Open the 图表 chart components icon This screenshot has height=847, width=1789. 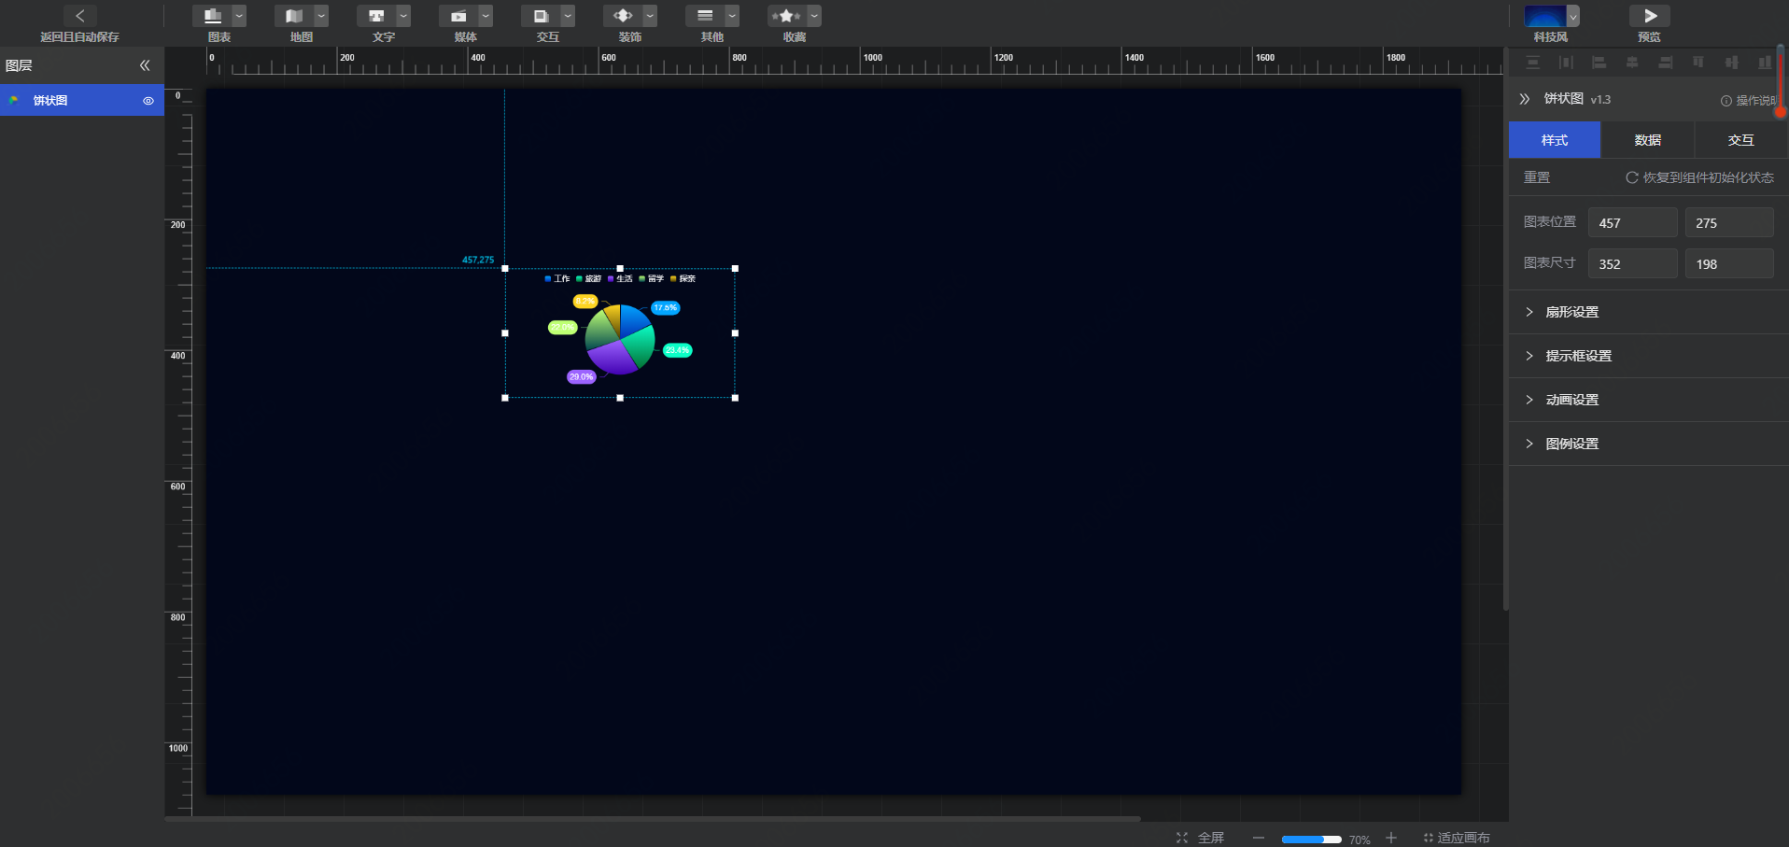[x=212, y=16]
